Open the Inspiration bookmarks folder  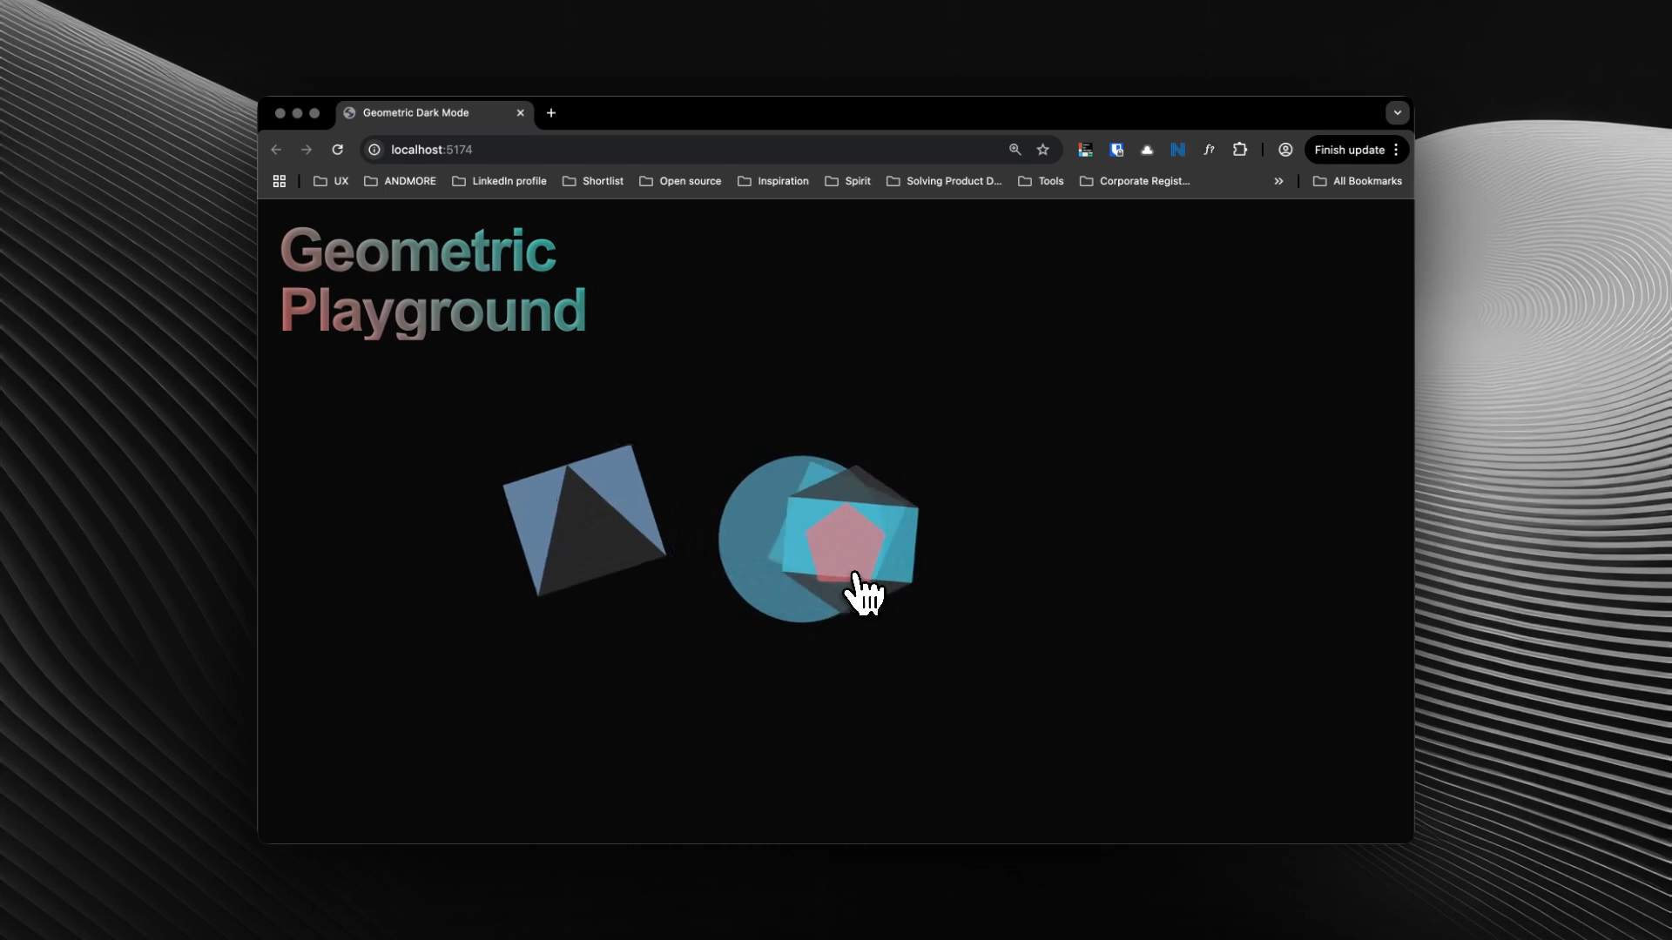[x=773, y=181]
